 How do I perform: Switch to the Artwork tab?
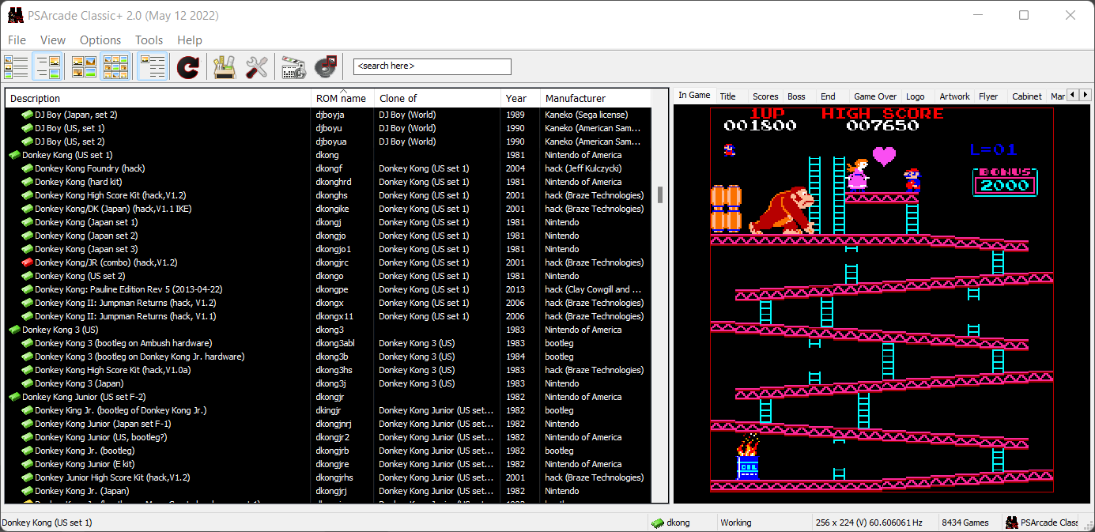coord(954,96)
